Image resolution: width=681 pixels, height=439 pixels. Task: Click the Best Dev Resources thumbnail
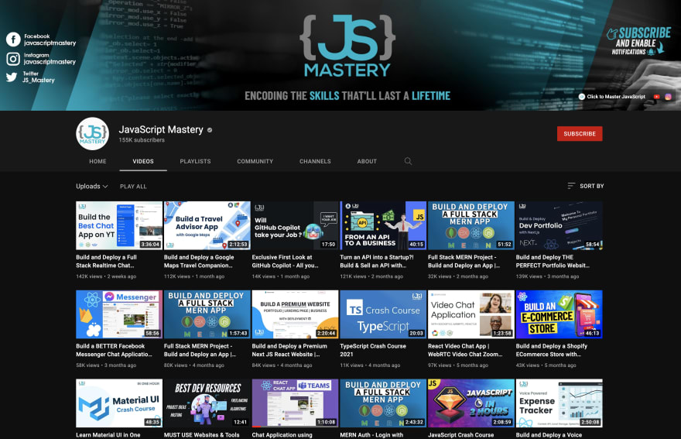207,403
